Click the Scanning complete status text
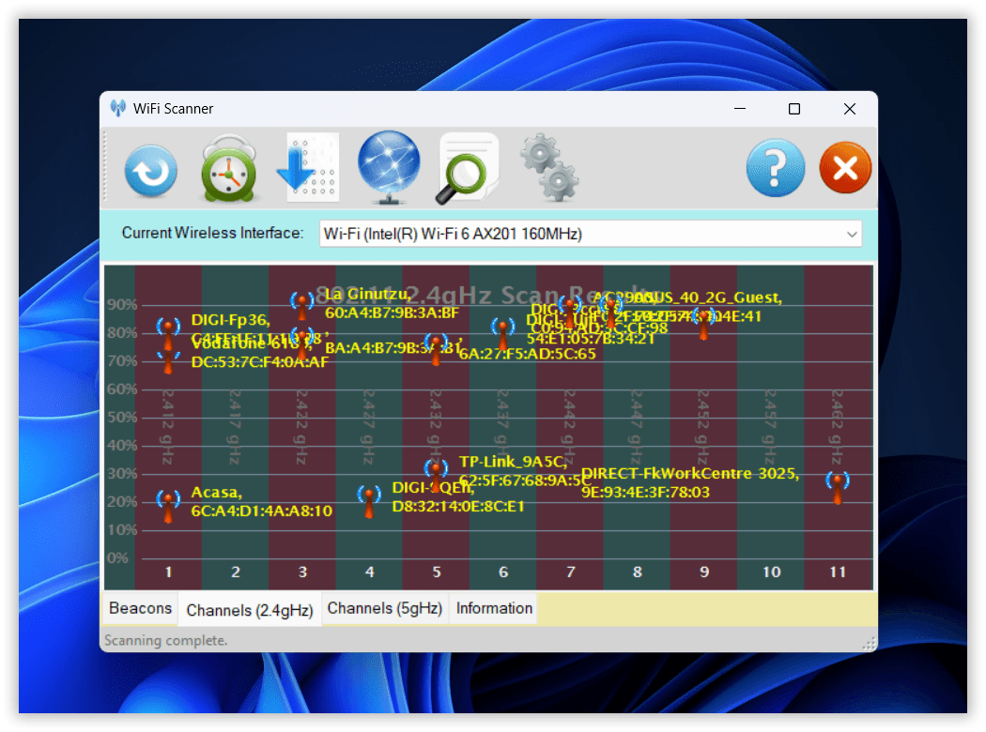 pos(166,640)
